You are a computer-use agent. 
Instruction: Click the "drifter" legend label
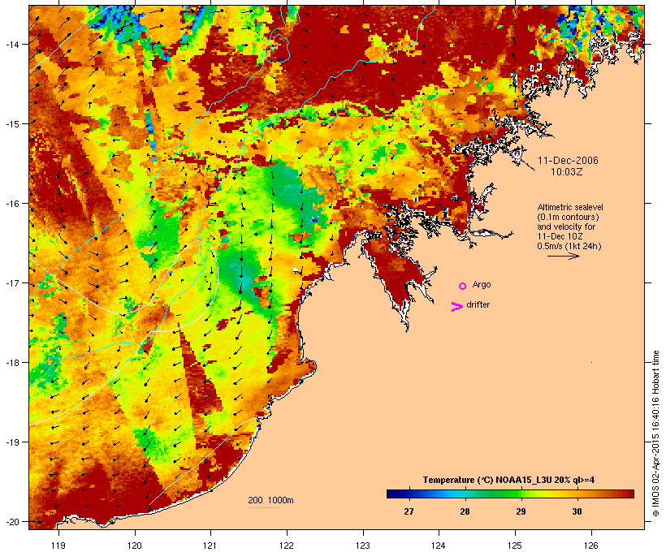[478, 304]
